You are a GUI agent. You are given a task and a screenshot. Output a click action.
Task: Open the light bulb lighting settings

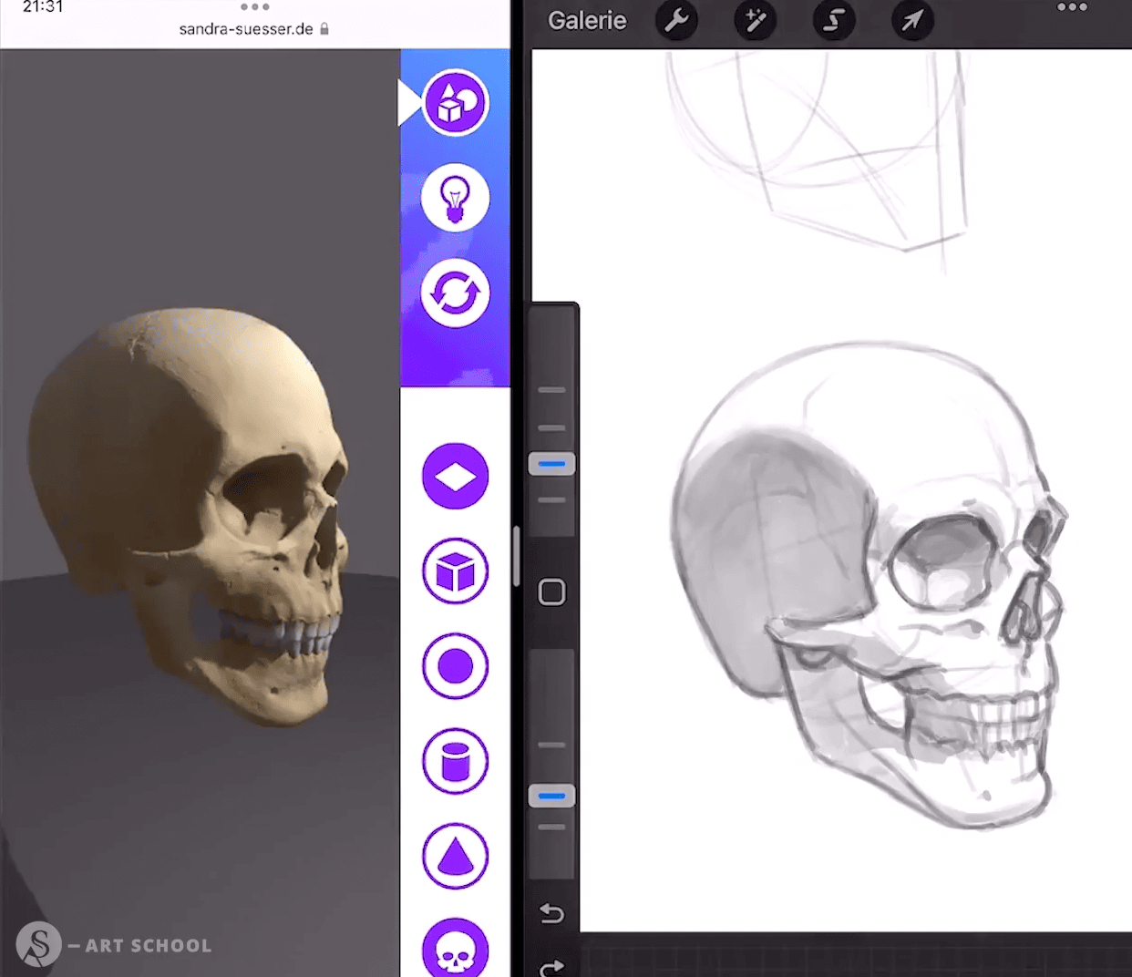coord(456,198)
